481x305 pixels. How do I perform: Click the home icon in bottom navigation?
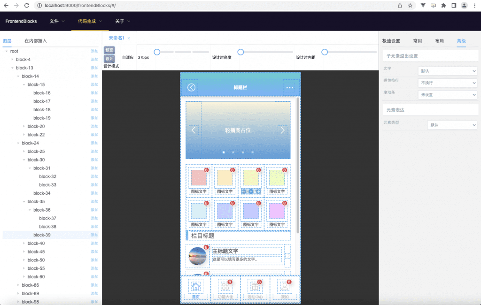click(x=196, y=287)
